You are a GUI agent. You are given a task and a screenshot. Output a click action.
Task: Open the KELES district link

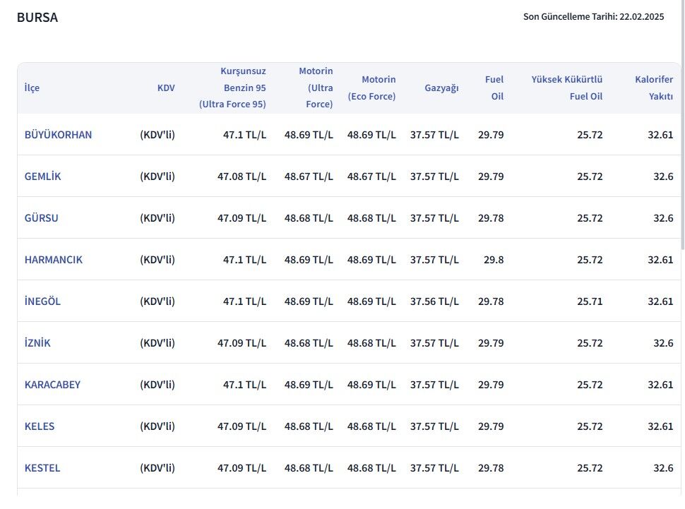point(39,426)
